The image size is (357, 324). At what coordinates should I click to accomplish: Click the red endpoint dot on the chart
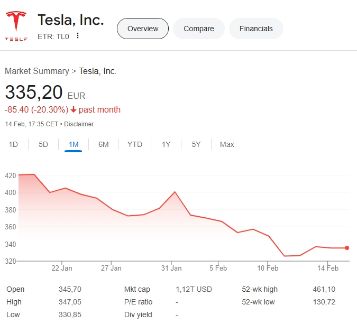pos(347,248)
